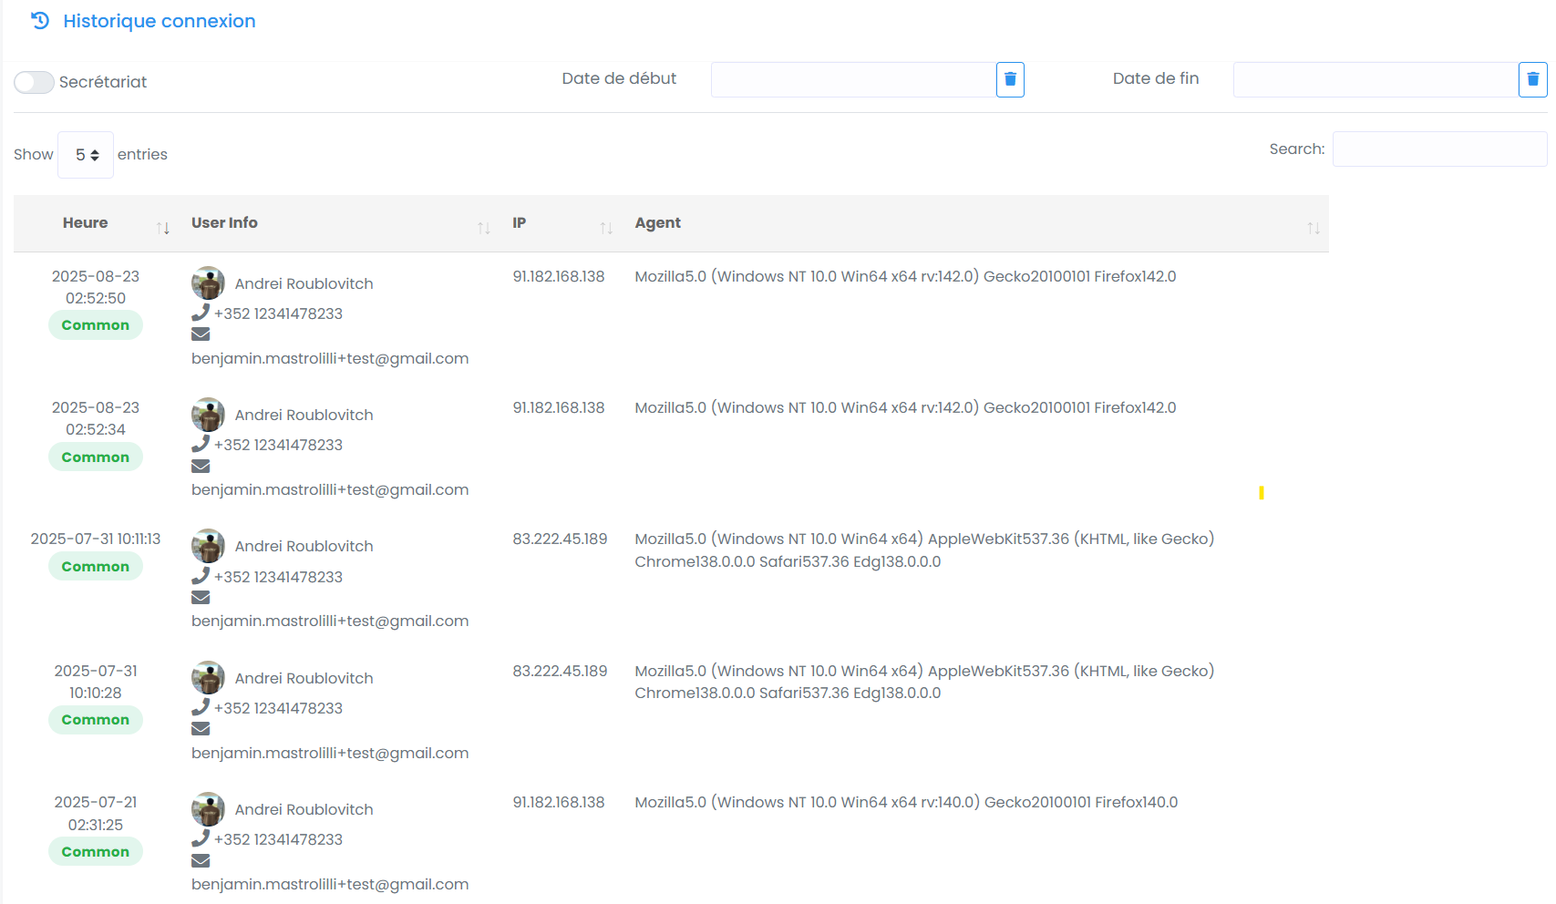Focus the Date de début field

(852, 79)
